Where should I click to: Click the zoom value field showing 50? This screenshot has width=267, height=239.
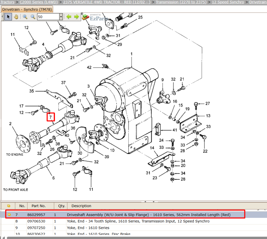pyautogui.click(x=48, y=17)
